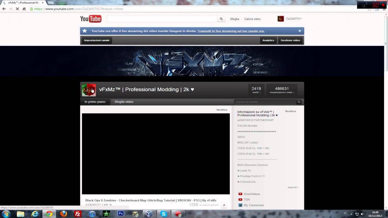
Task: Click the channel profile avatar
Action: 89,90
